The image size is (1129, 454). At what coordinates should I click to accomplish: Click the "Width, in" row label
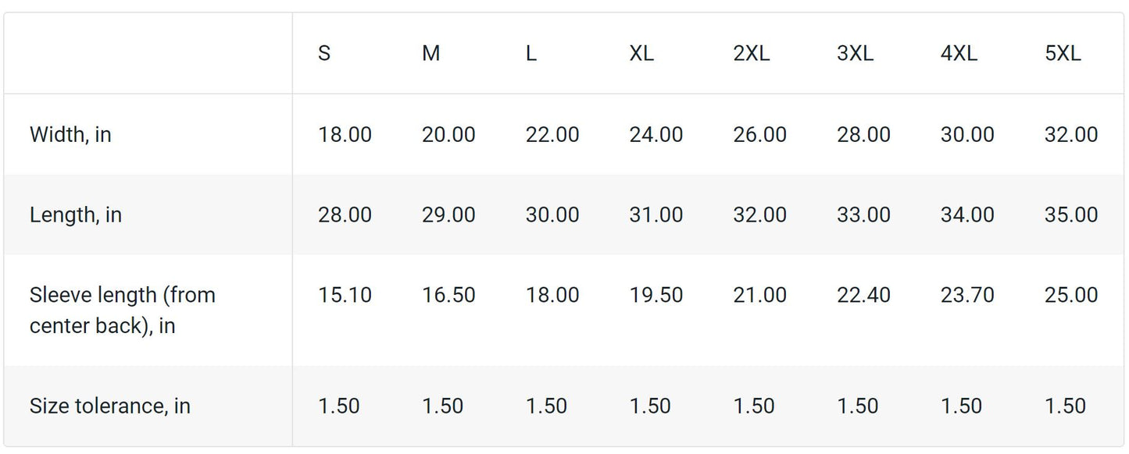click(x=70, y=134)
